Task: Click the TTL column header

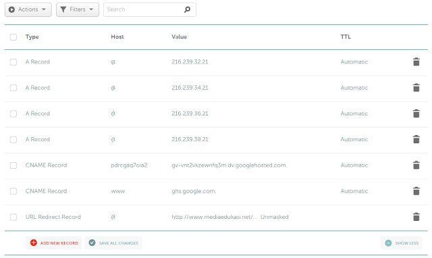Action: pyautogui.click(x=346, y=36)
